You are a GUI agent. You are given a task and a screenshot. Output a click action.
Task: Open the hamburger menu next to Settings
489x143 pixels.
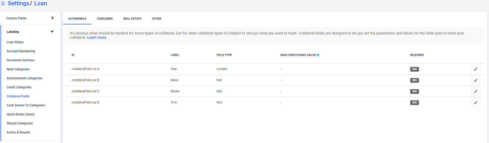tap(3, 3)
